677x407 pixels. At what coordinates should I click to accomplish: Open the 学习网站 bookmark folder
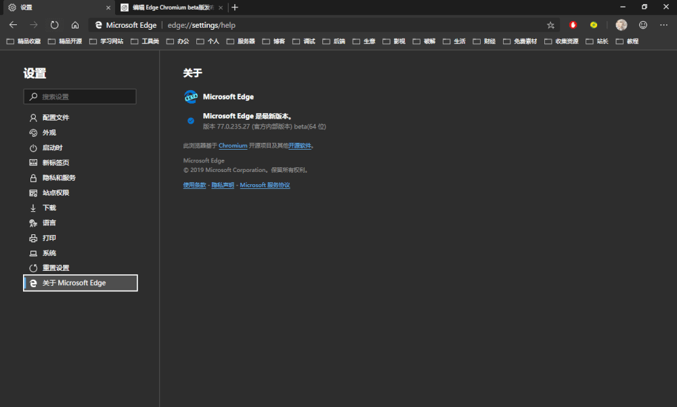coord(106,41)
